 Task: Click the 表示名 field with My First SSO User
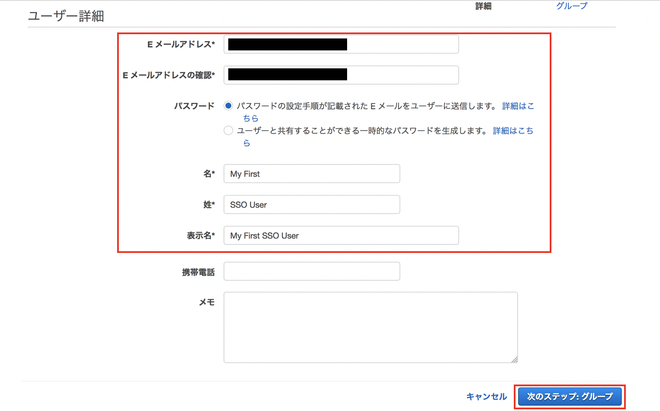point(341,235)
